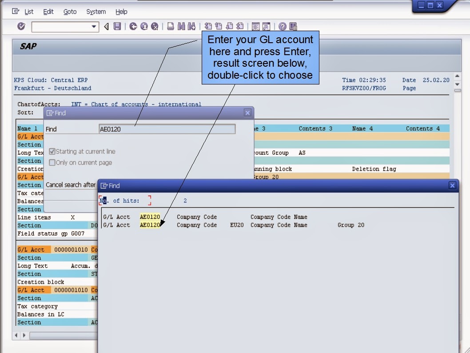The height and width of the screenshot is (353, 470).
Task: Click 'Line items' row with X
Action: pos(57,217)
